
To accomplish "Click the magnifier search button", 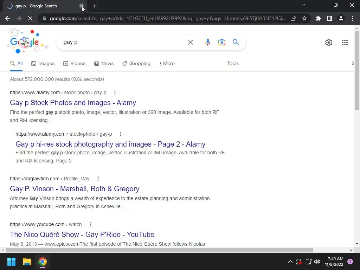I will point(236,42).
